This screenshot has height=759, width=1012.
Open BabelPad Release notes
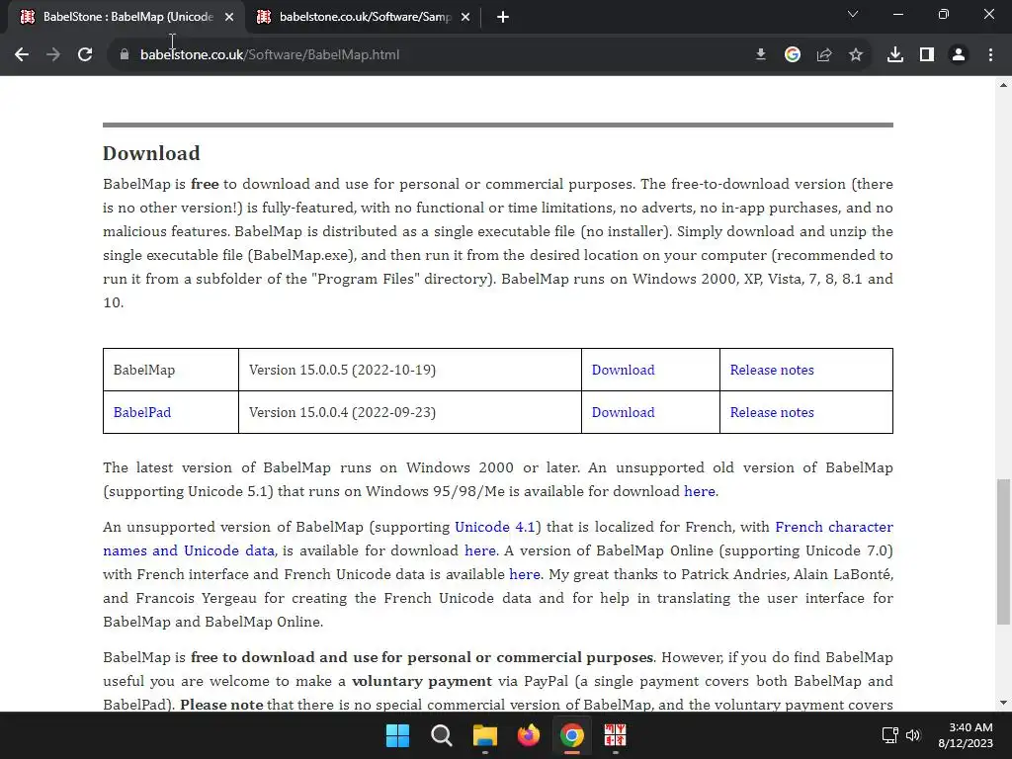coord(772,412)
